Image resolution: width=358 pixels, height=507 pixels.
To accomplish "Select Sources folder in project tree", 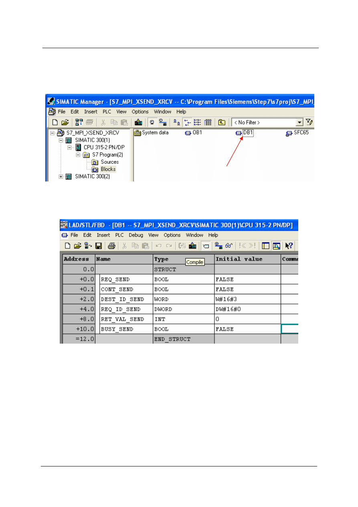I will [x=109, y=162].
